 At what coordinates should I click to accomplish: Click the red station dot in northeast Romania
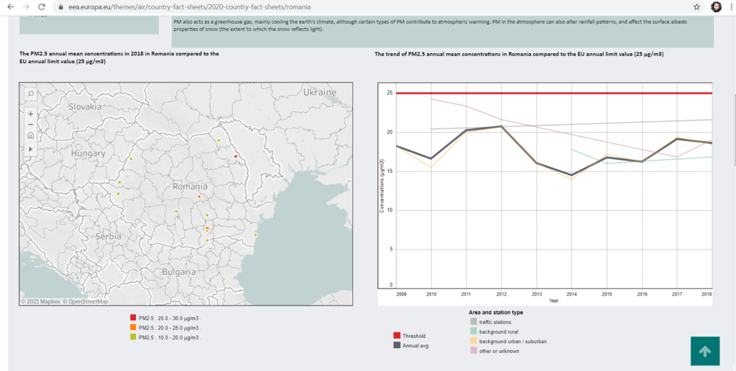click(x=235, y=156)
